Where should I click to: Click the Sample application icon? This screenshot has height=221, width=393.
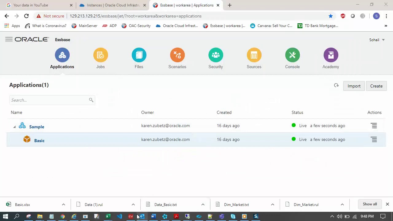tap(22, 126)
